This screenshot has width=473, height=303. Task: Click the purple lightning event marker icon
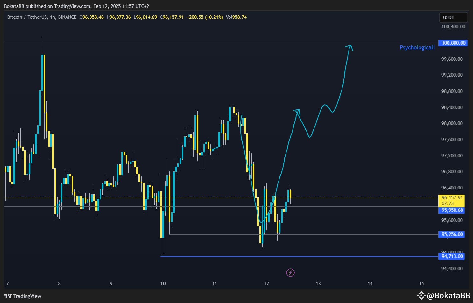(x=290, y=272)
